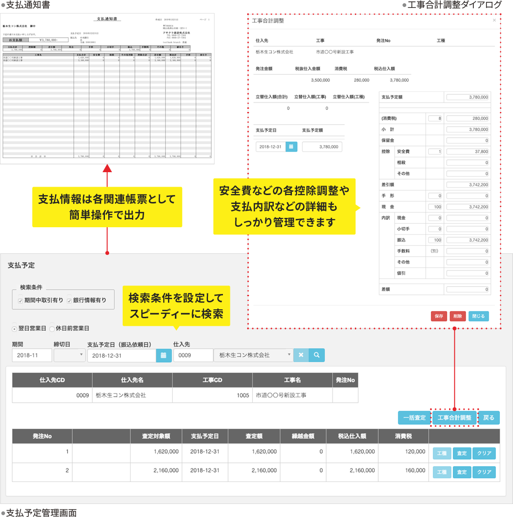The image size is (513, 517).
Task: Open supplier dropdown showing 栃木生コン株式会社
Action: [253, 355]
